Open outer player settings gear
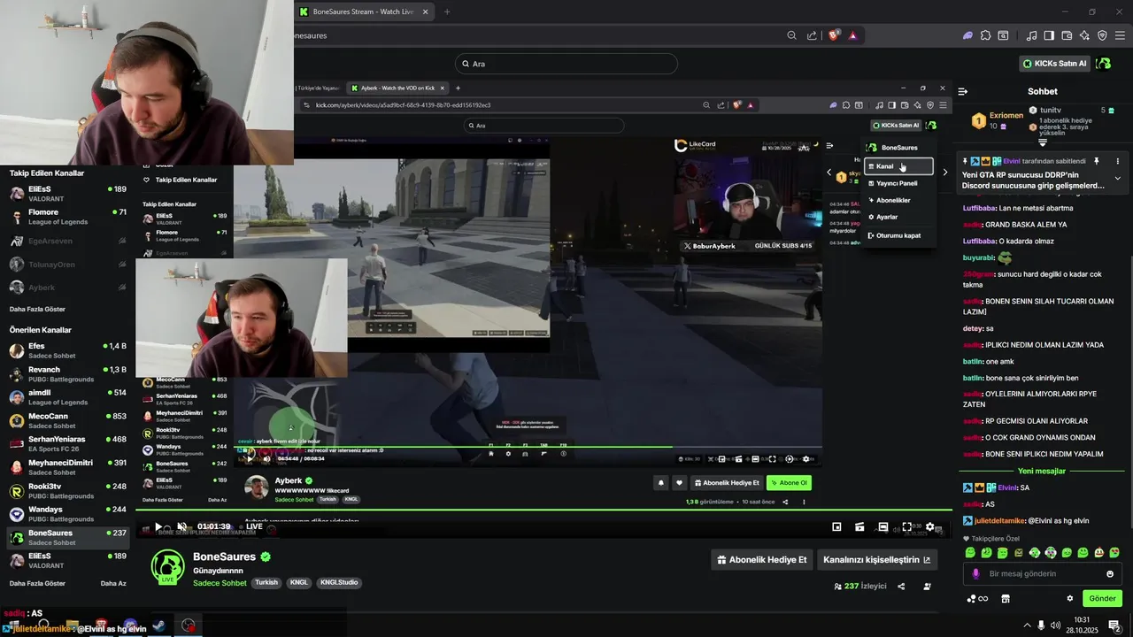The image size is (1133, 637). pyautogui.click(x=929, y=526)
